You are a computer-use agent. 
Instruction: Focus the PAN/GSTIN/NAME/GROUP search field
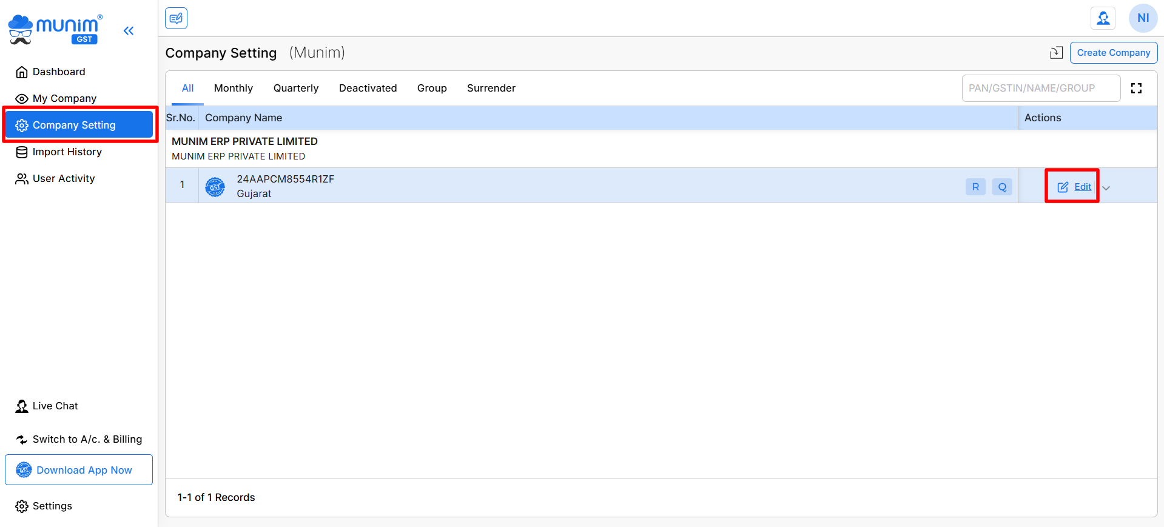pyautogui.click(x=1041, y=89)
